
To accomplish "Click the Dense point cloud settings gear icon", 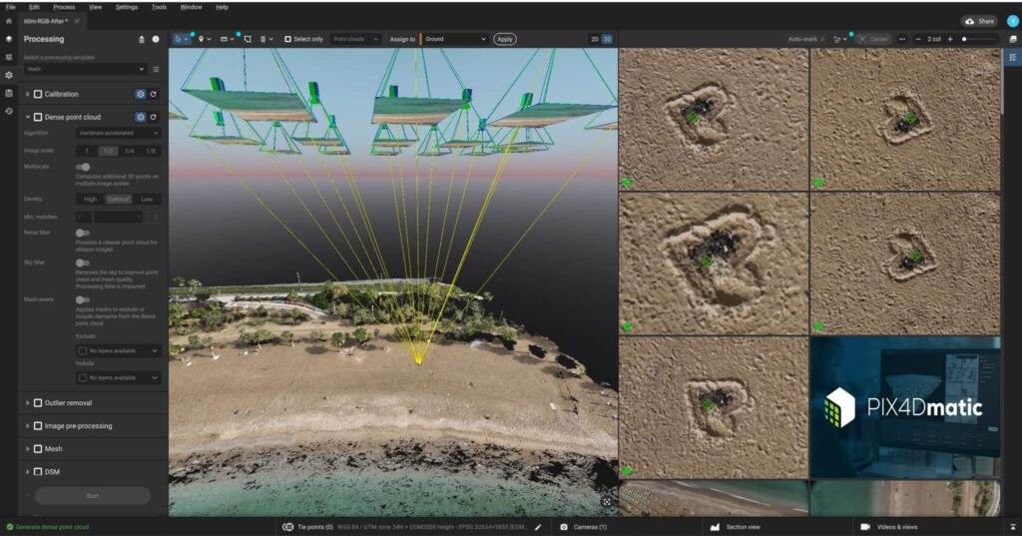I will click(141, 117).
